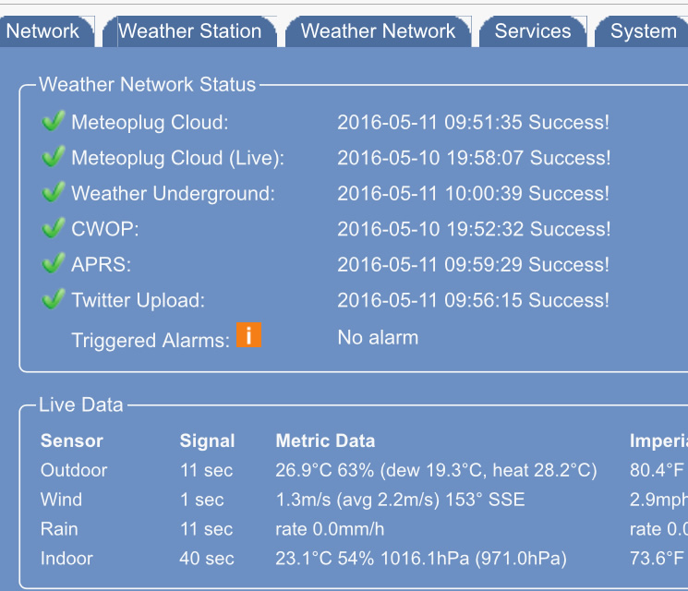688x591 pixels.
Task: Click the Twitter Upload label
Action: coord(138,301)
